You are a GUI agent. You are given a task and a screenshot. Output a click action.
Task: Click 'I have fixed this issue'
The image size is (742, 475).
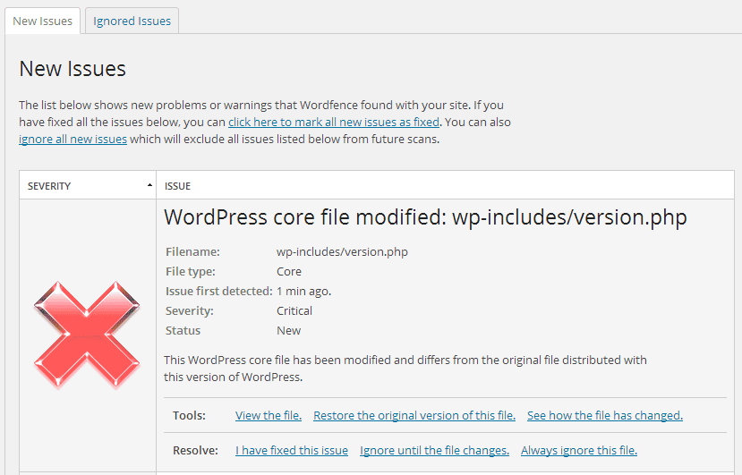tap(292, 450)
